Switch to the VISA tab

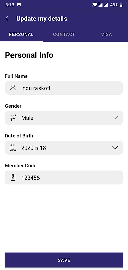coord(106,34)
